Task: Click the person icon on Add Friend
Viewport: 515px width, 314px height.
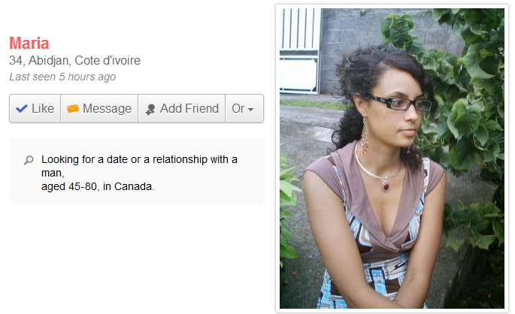Action: [150, 110]
